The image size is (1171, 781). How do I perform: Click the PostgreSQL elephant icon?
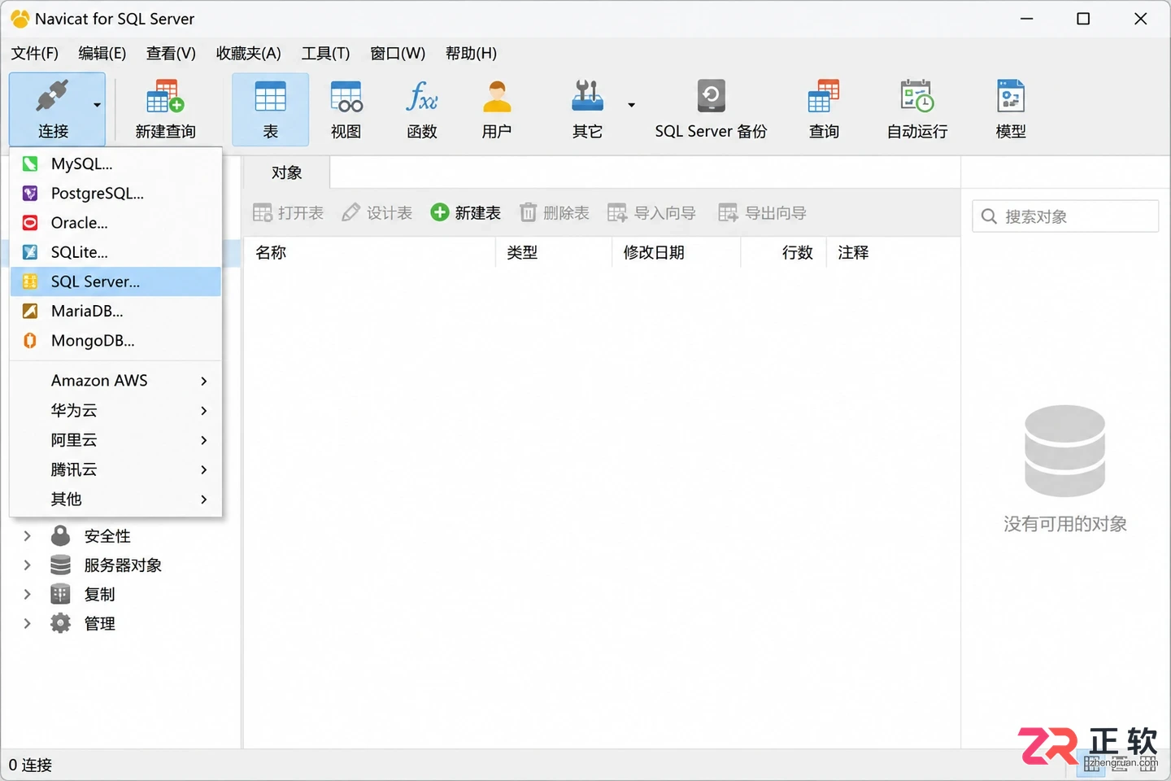[30, 194]
